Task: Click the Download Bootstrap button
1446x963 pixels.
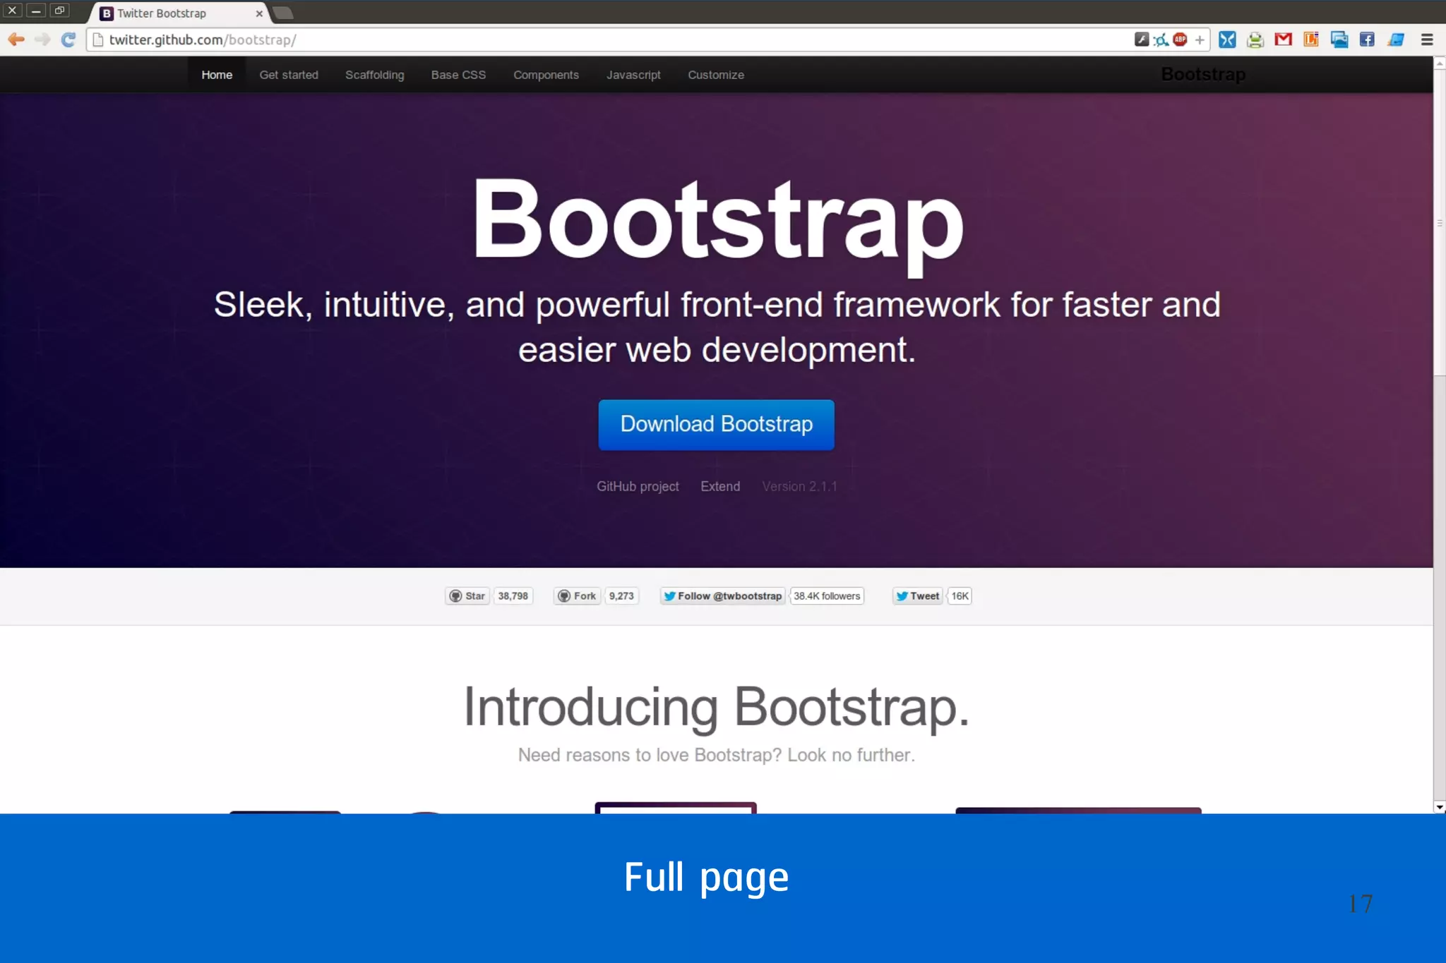Action: pyautogui.click(x=716, y=425)
